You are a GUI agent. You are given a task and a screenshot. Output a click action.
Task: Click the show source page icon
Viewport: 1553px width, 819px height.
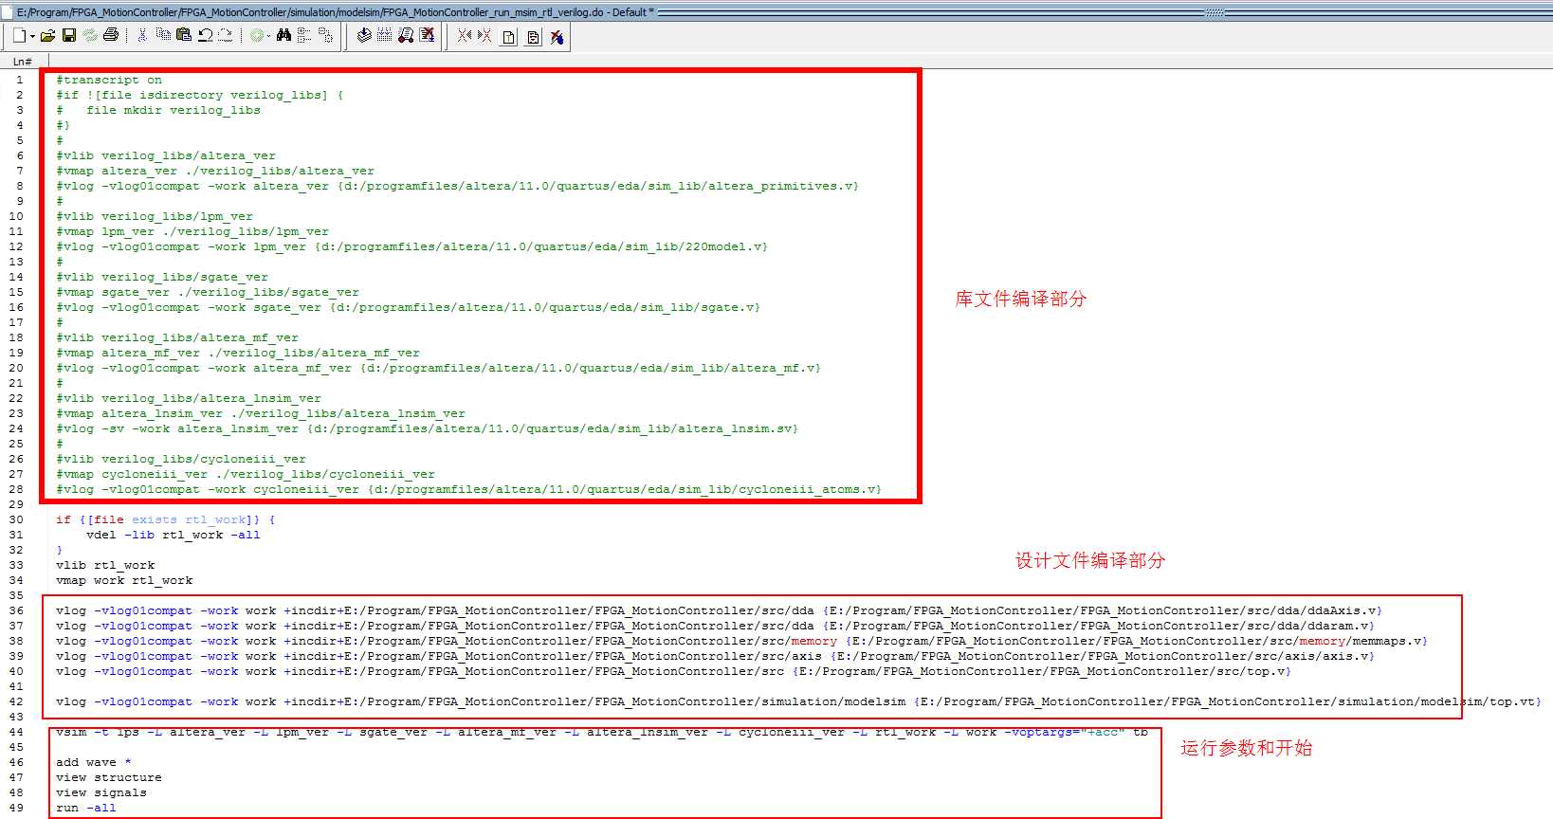click(509, 37)
